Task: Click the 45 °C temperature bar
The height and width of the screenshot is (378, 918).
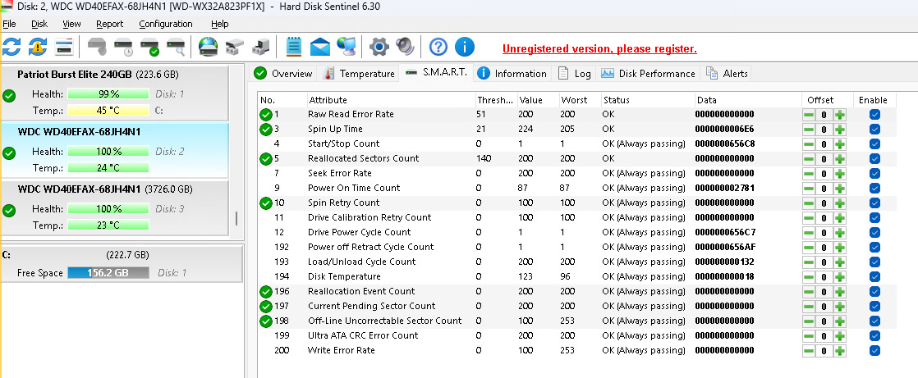Action: point(108,111)
